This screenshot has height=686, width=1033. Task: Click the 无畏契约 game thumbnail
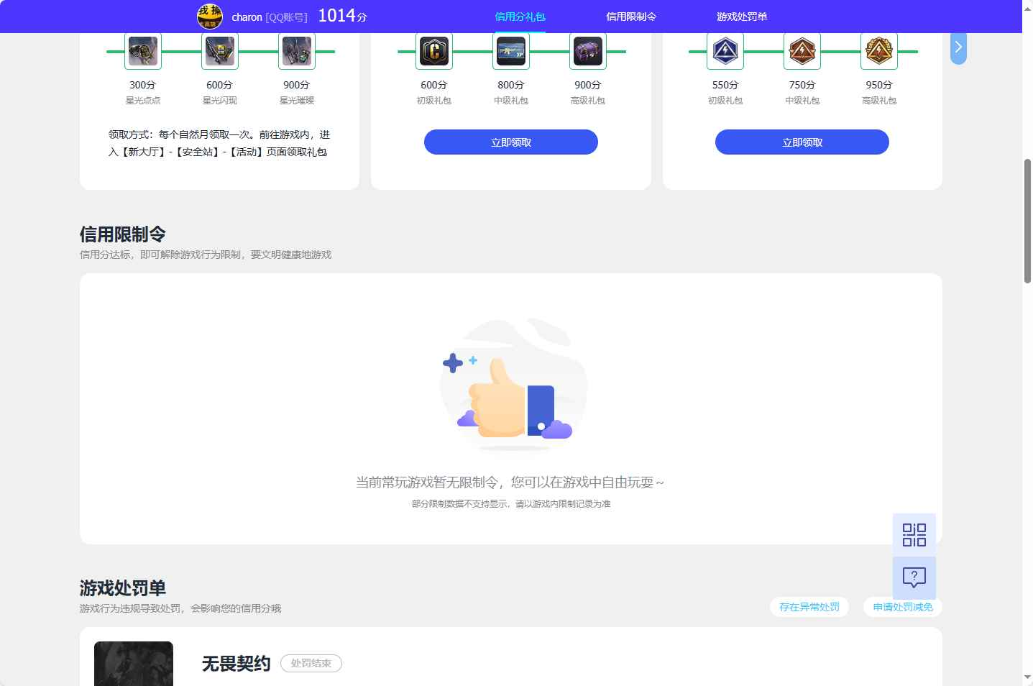[x=134, y=664]
